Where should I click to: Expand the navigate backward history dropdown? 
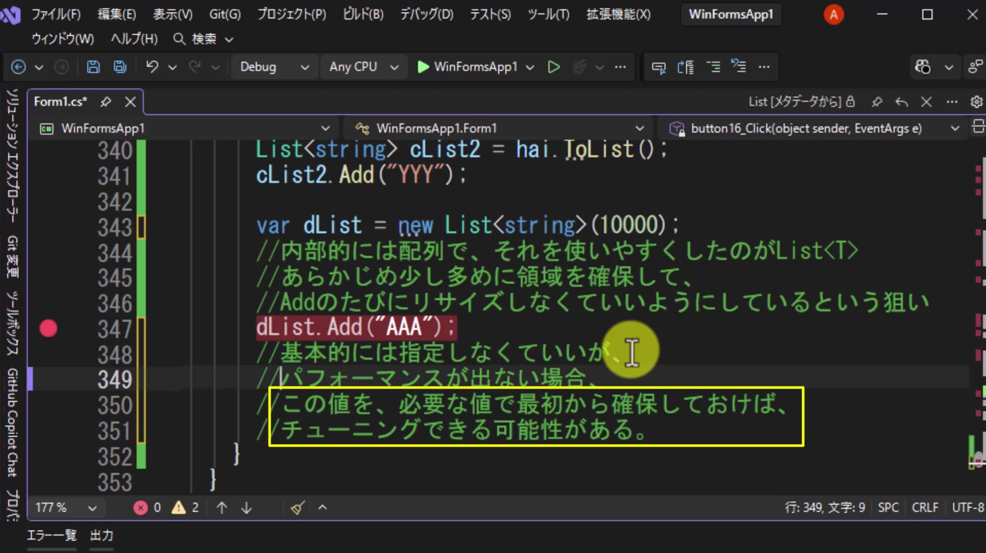39,67
